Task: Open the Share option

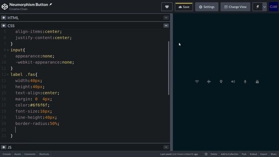Action: point(273,154)
